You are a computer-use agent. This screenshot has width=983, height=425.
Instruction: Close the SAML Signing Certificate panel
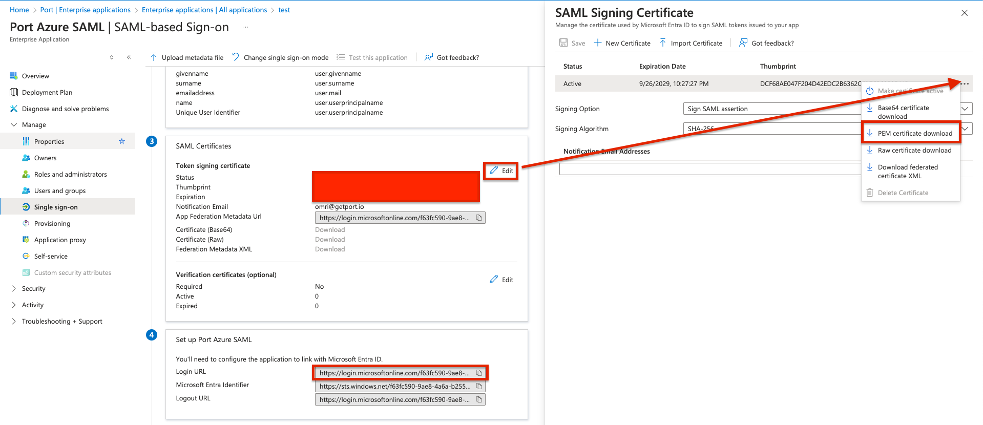click(965, 13)
